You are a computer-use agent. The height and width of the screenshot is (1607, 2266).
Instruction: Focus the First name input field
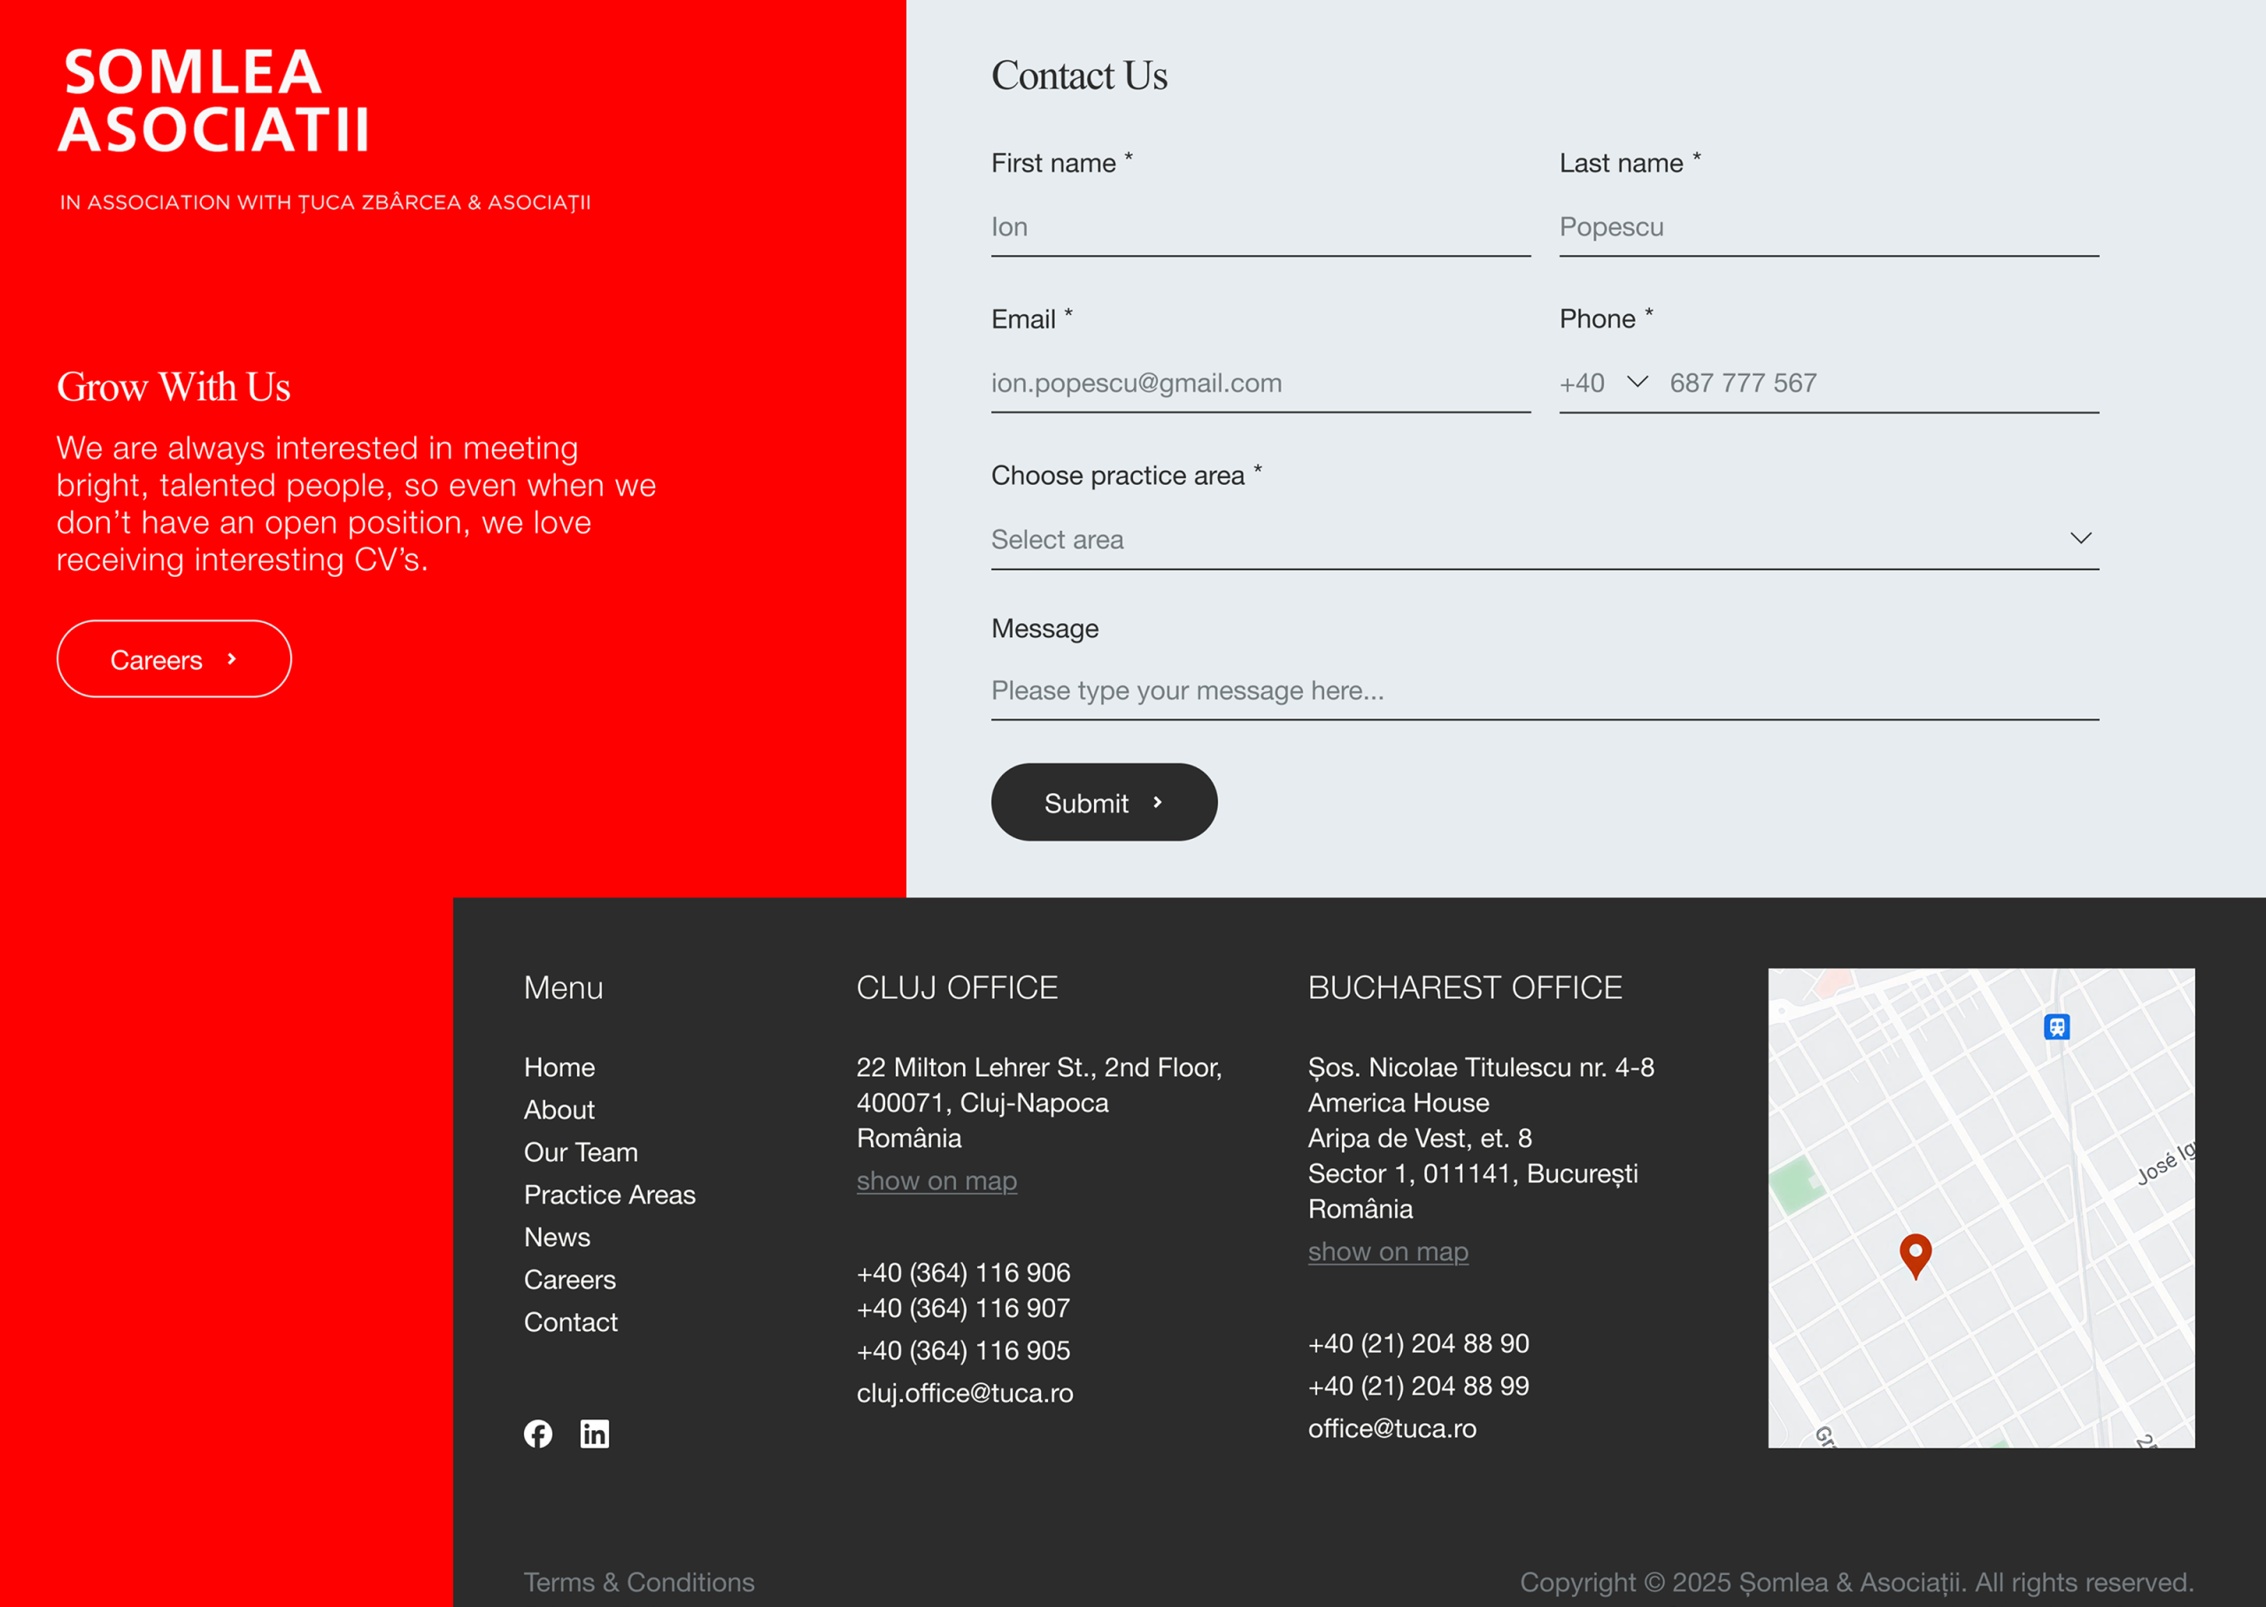pos(1260,227)
